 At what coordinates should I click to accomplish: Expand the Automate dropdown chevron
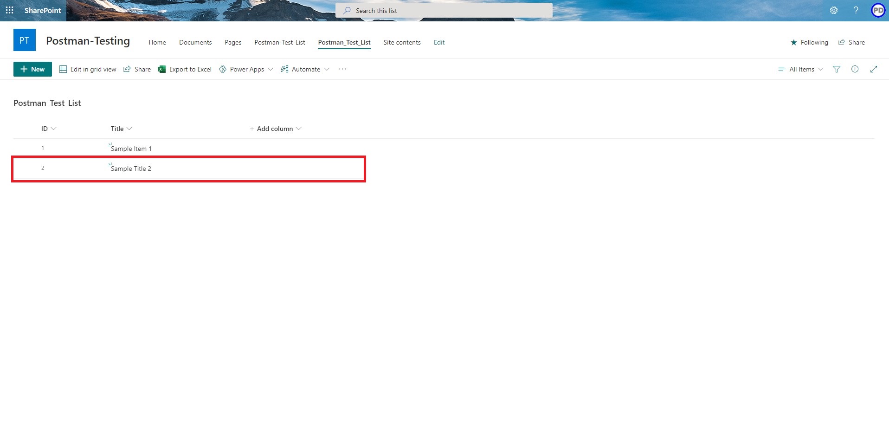(327, 69)
